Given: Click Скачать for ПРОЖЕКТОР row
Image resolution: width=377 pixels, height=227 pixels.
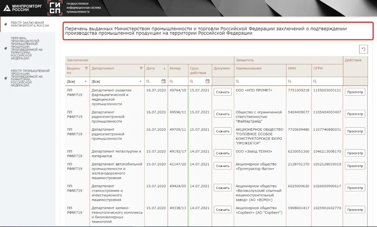Looking at the screenshot, I should tap(222, 131).
